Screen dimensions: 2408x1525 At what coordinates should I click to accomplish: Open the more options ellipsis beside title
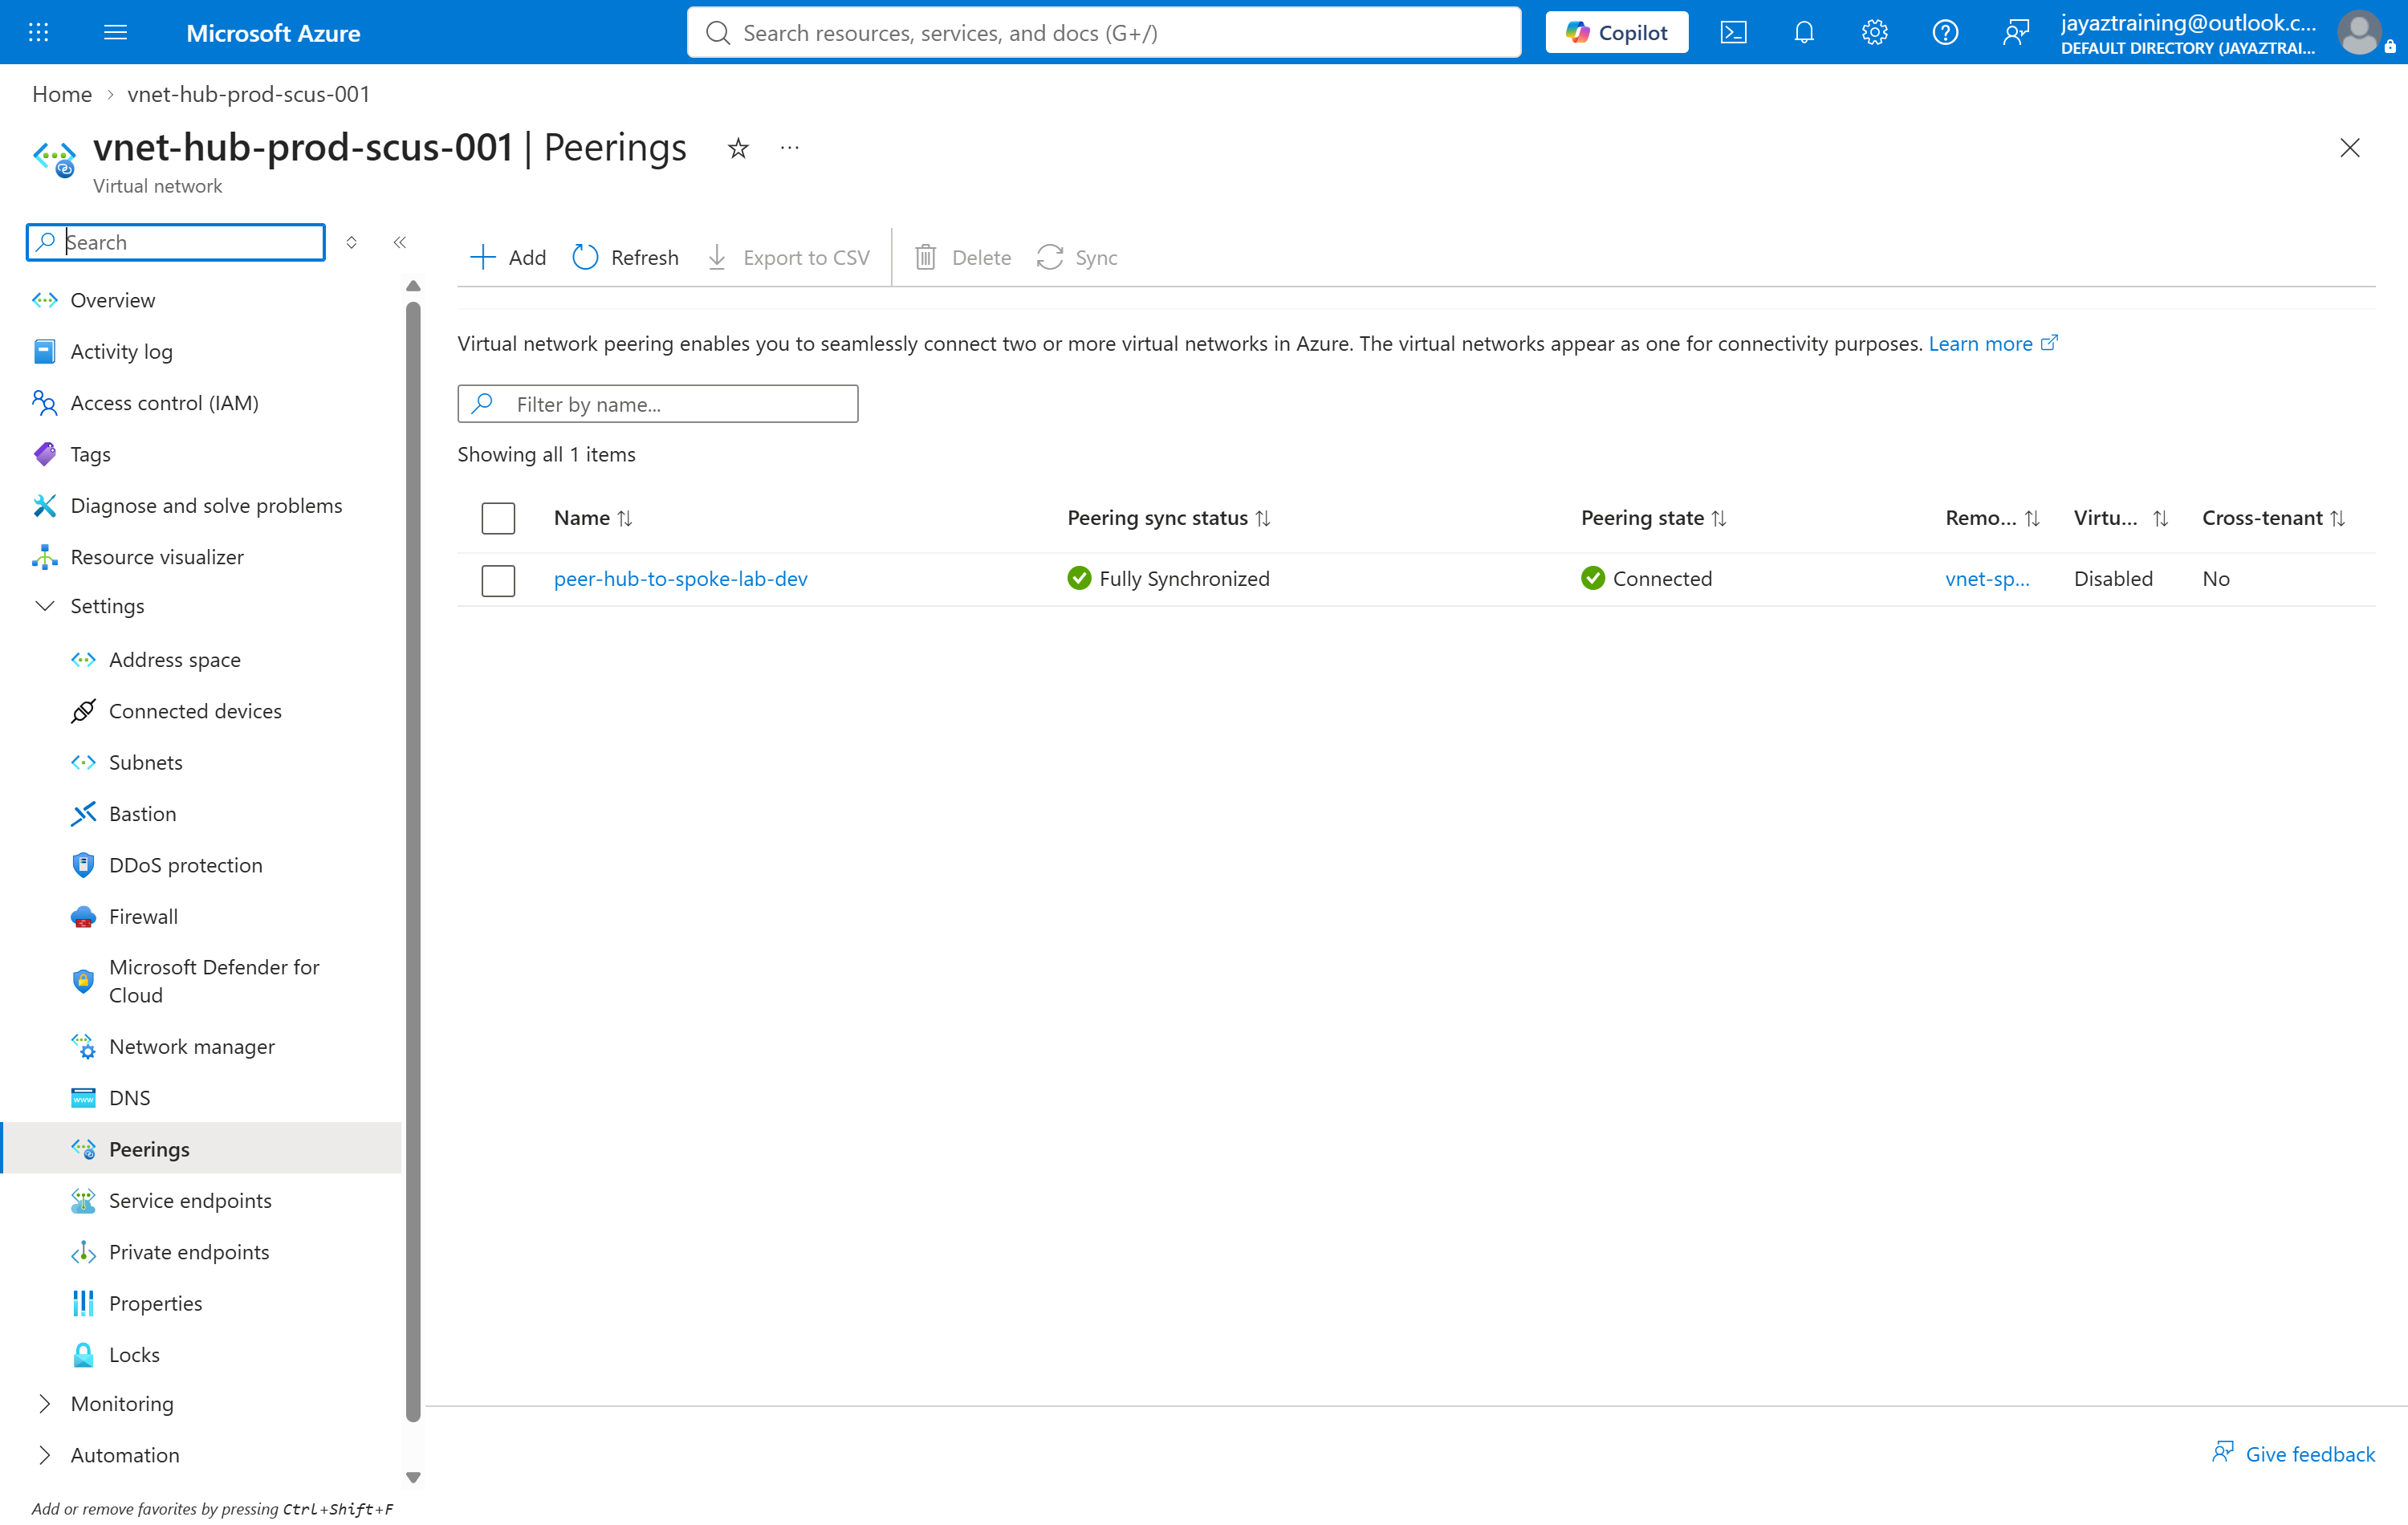tap(790, 148)
